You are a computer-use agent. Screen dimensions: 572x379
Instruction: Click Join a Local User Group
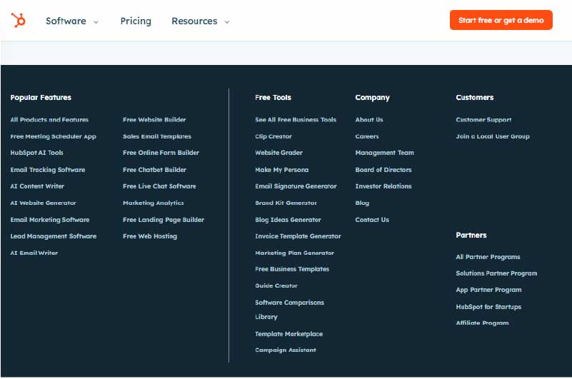(493, 136)
